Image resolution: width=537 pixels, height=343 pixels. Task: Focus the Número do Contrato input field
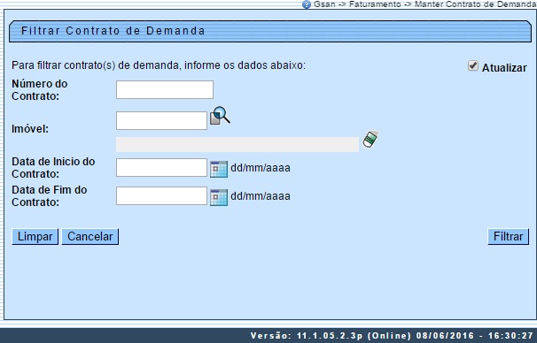point(165,90)
